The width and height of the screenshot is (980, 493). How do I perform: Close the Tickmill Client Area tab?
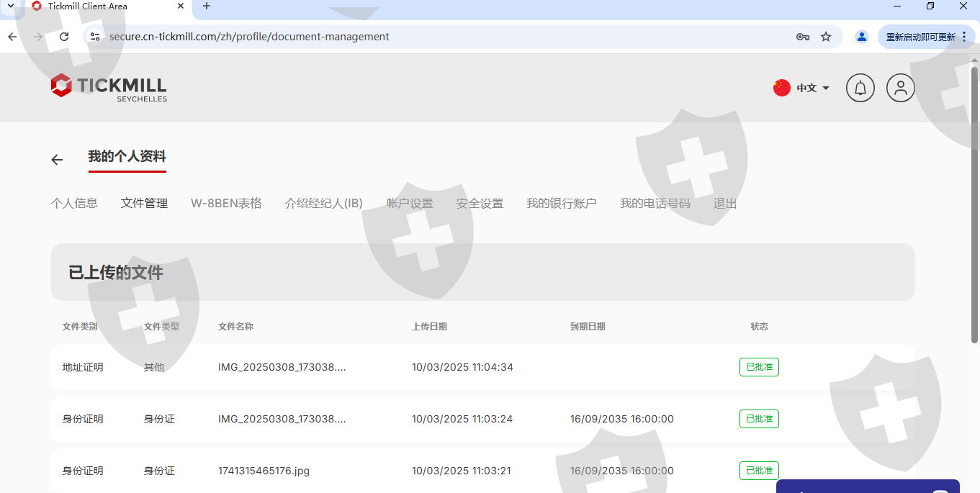click(x=181, y=6)
